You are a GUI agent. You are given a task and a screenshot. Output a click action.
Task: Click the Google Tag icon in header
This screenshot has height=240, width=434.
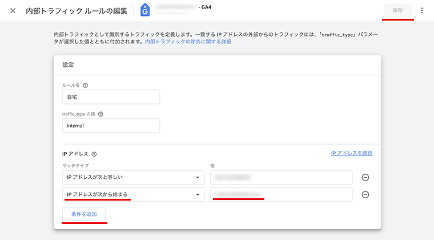click(x=145, y=10)
